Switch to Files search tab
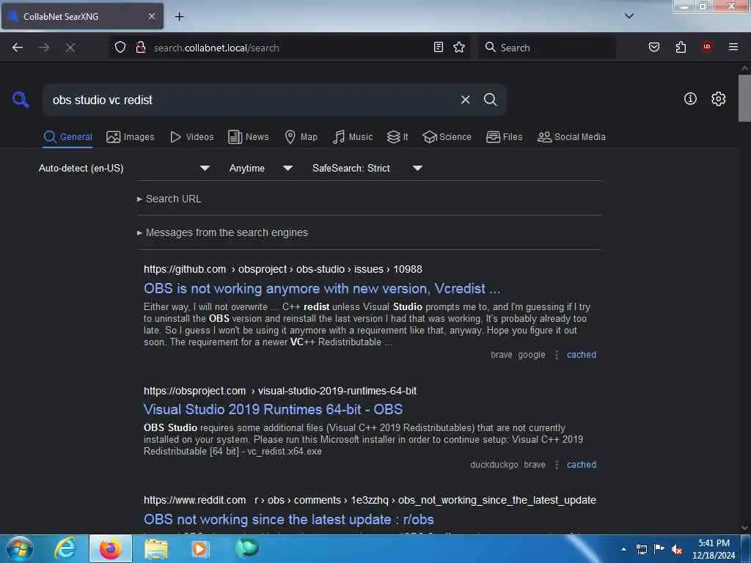 point(504,137)
